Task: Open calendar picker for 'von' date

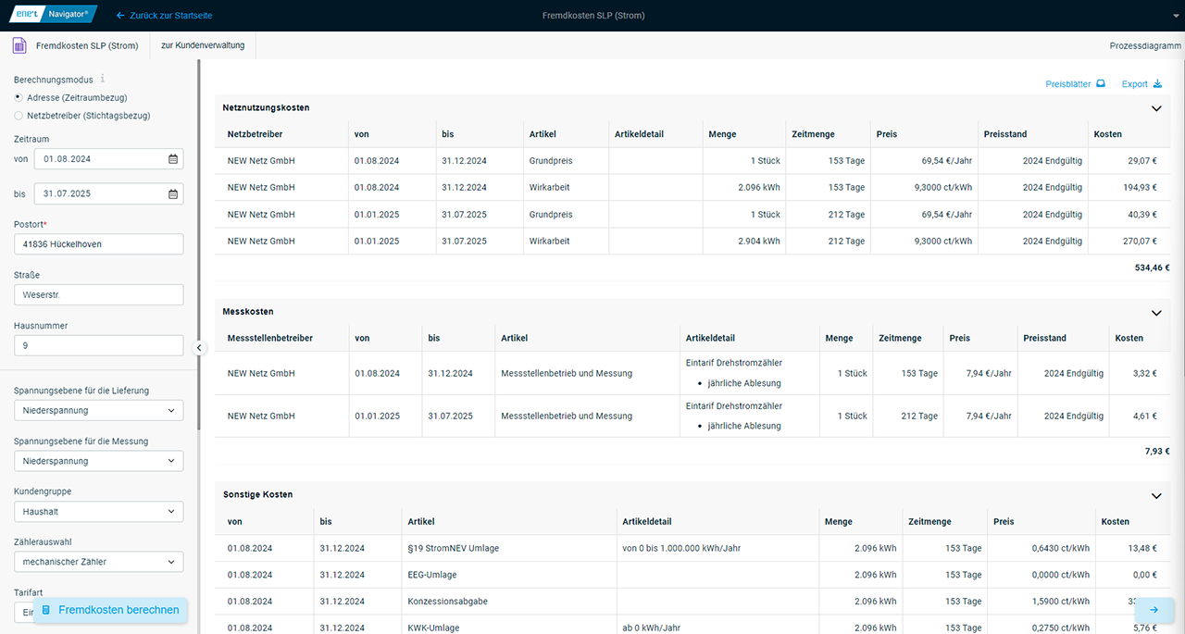Action: click(x=173, y=159)
